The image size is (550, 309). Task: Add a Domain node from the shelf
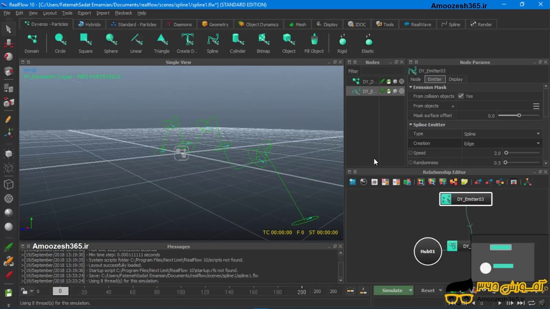32,43
